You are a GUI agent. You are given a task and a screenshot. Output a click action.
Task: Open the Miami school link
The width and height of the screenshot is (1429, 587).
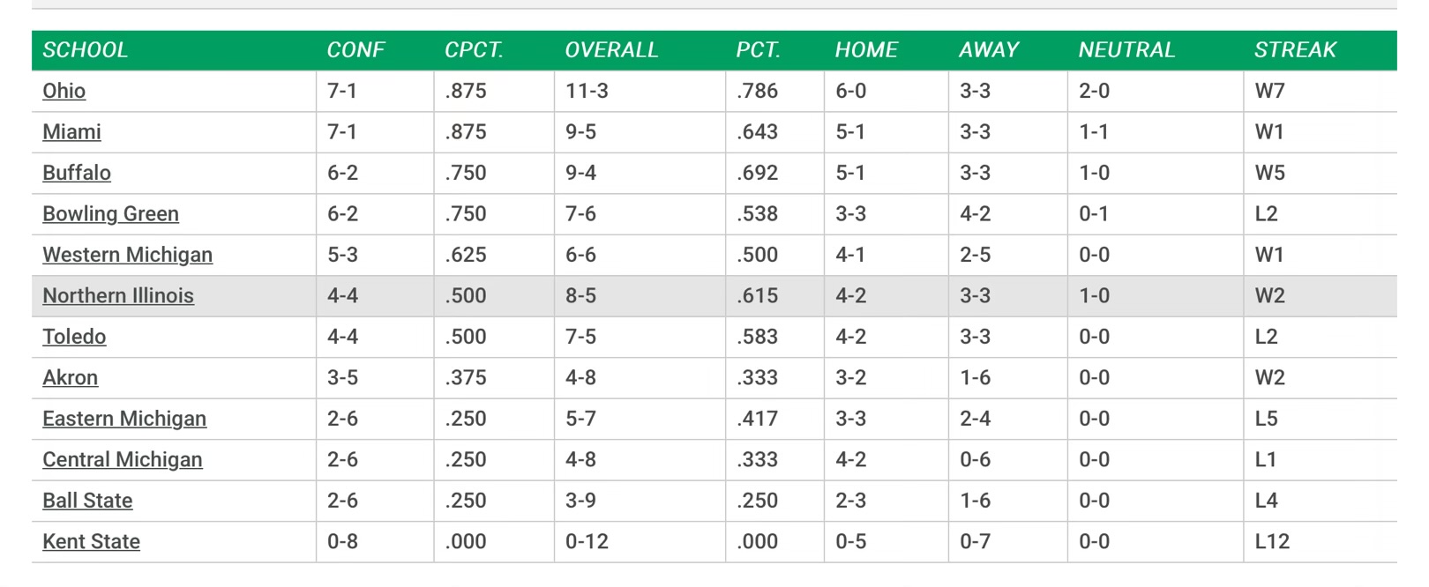pyautogui.click(x=71, y=132)
